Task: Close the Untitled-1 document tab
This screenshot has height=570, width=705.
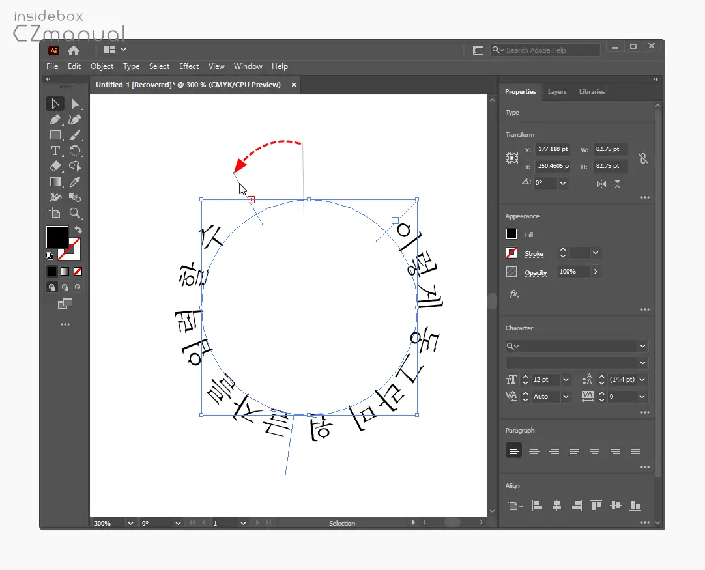Action: coord(294,85)
